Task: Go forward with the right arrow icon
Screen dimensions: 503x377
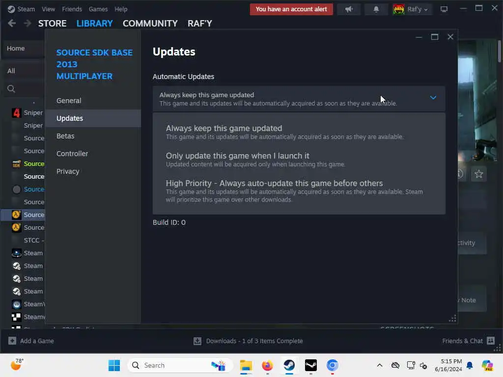Action: point(28,24)
